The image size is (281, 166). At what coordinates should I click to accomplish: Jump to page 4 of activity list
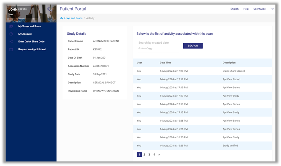(x=154, y=155)
